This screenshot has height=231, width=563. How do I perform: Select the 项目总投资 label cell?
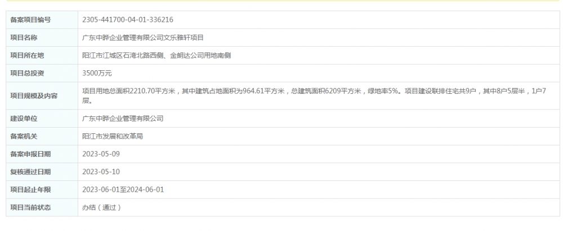pyautogui.click(x=42, y=74)
